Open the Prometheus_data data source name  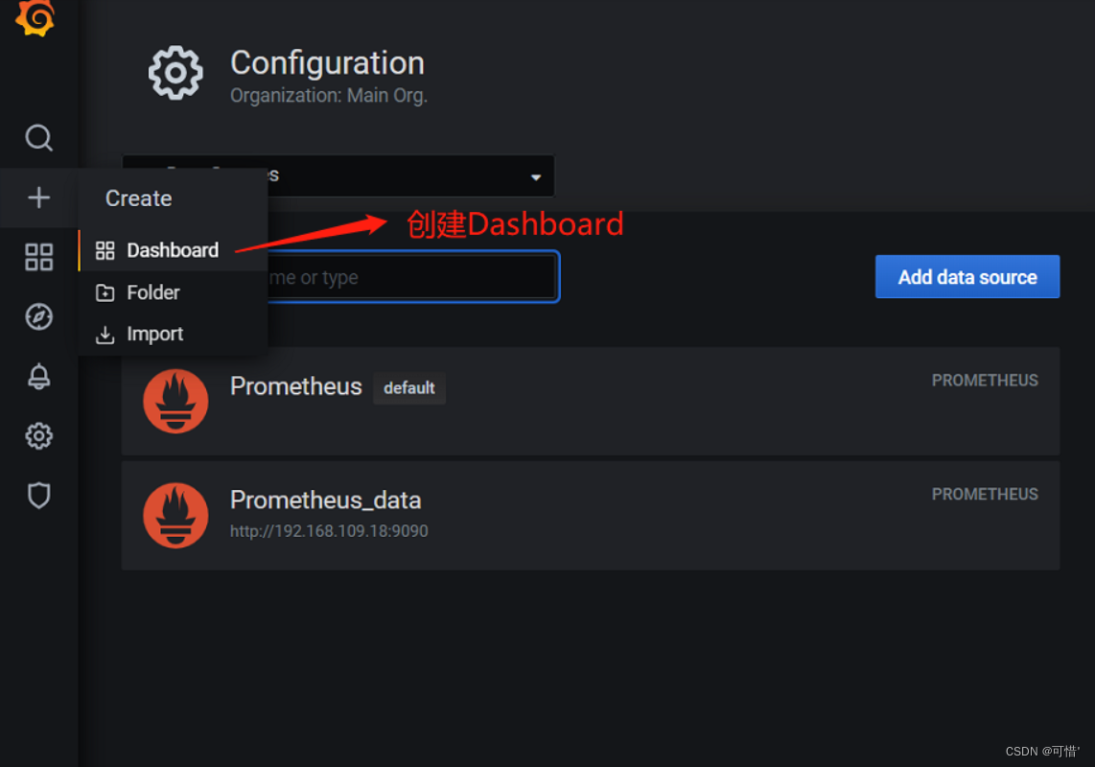(x=325, y=500)
